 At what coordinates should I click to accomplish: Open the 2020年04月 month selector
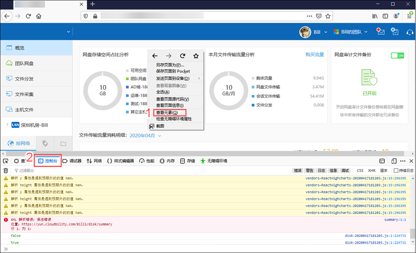click(x=145, y=136)
